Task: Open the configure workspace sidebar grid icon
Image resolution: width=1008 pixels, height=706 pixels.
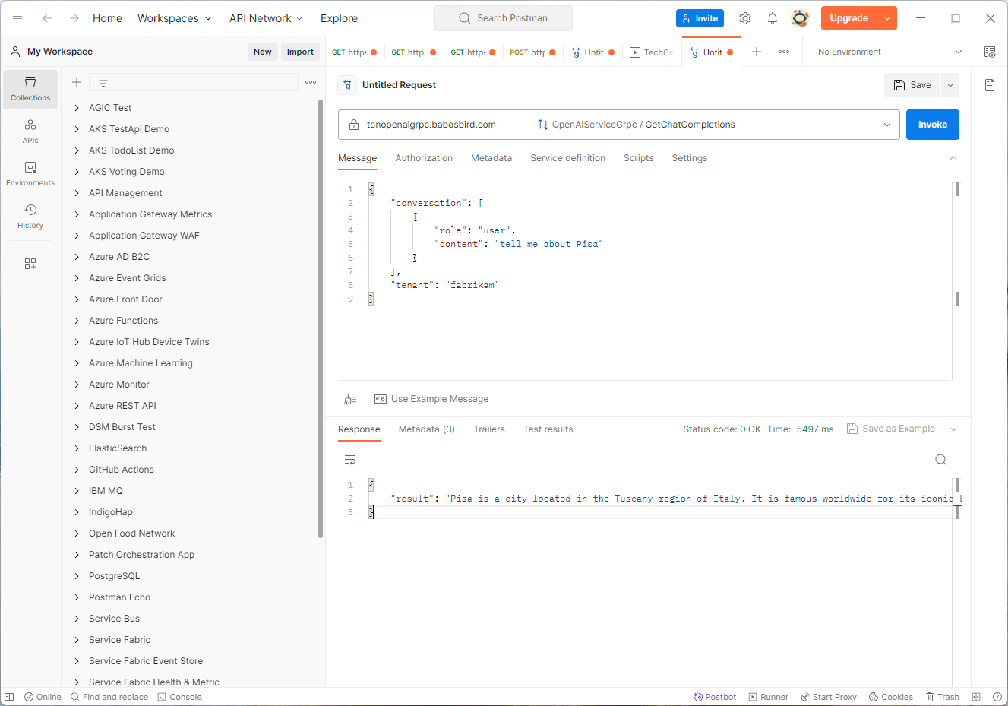Action: (x=30, y=264)
